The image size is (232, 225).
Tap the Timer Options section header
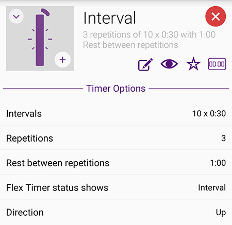(116, 89)
